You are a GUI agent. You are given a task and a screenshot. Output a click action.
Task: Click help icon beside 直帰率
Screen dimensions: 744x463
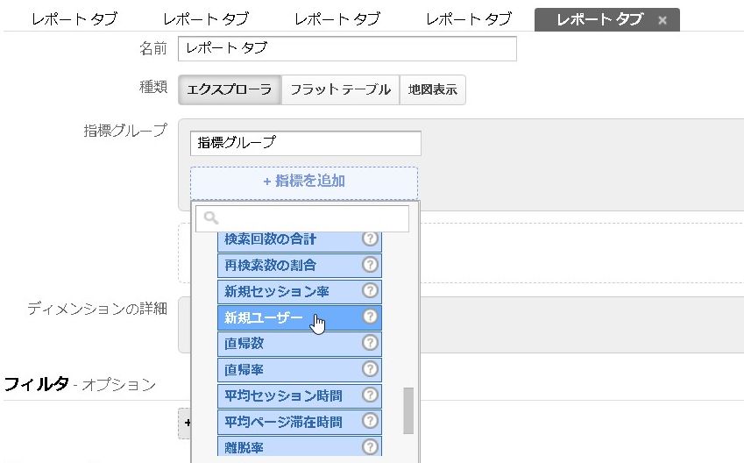[370, 370]
